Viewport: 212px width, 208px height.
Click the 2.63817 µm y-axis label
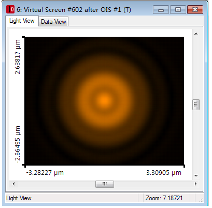pyautogui.click(x=18, y=57)
